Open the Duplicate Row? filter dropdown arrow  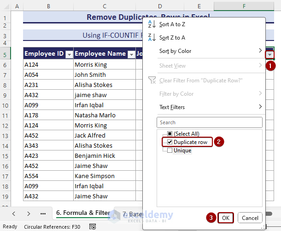click(269, 55)
